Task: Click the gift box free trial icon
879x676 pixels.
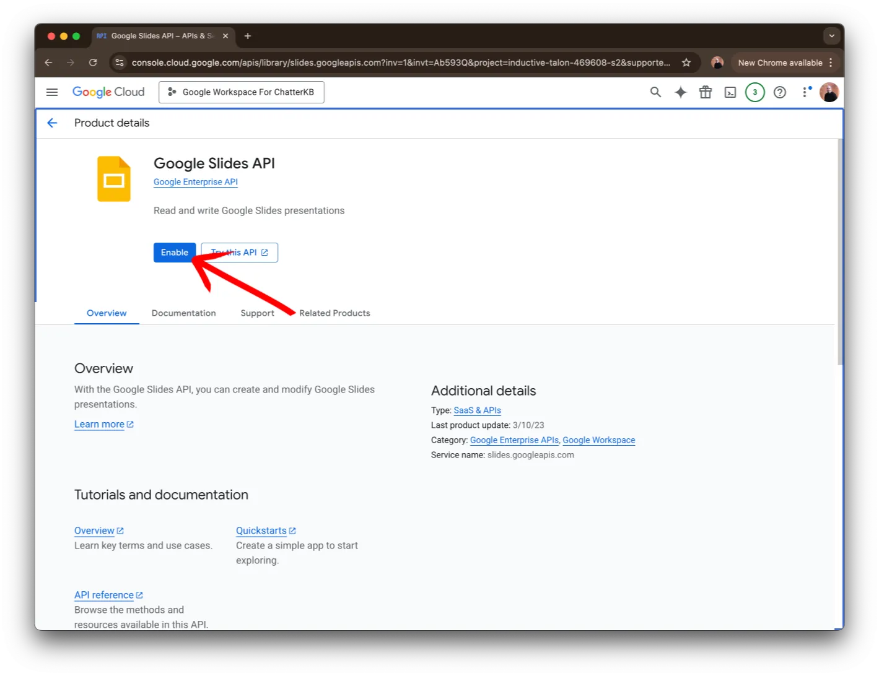Action: tap(705, 92)
